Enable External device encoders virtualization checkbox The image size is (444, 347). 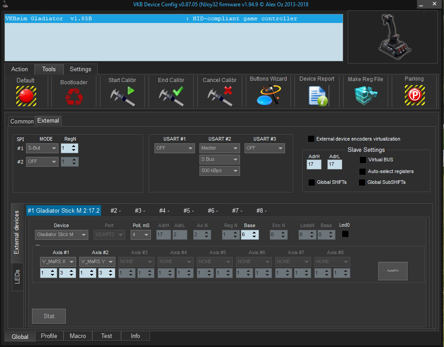click(x=311, y=139)
